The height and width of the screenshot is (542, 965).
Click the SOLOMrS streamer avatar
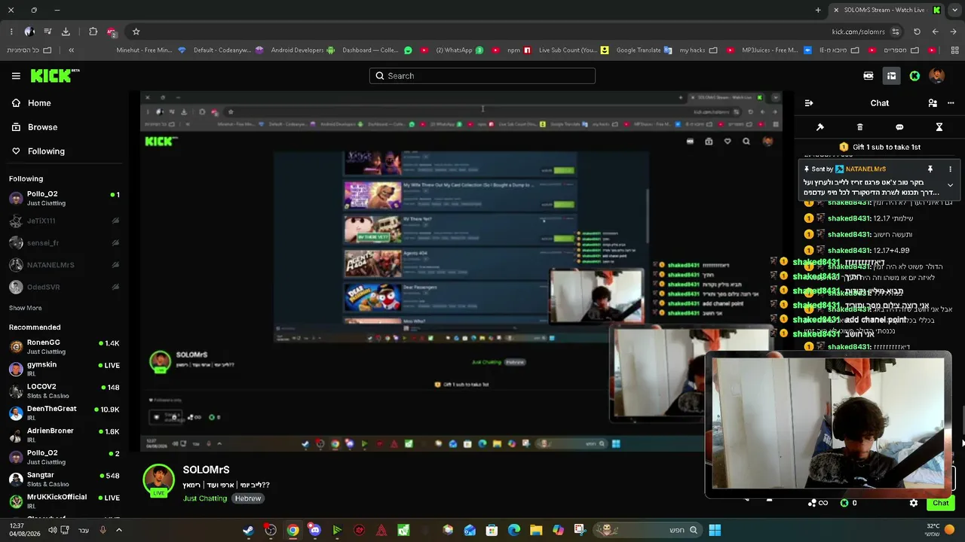pyautogui.click(x=159, y=480)
